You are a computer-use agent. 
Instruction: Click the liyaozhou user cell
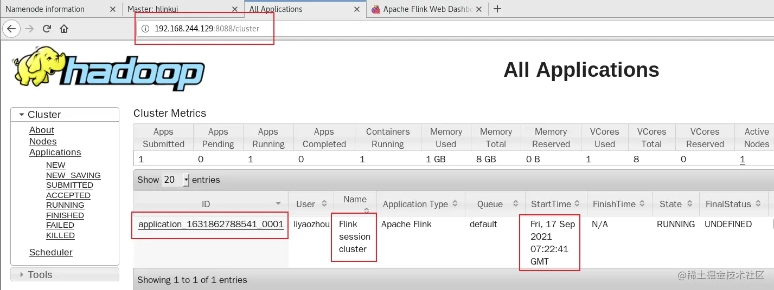pyautogui.click(x=311, y=224)
